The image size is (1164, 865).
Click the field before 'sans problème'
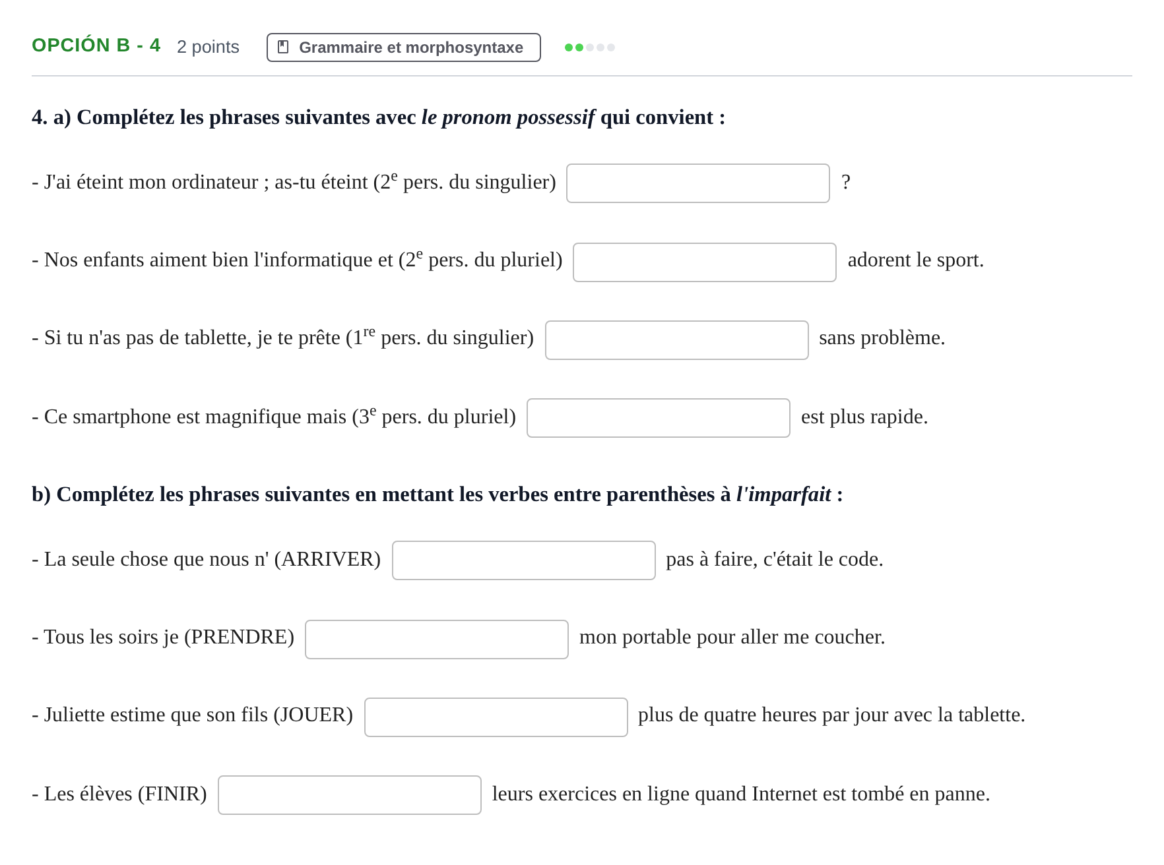[676, 340]
